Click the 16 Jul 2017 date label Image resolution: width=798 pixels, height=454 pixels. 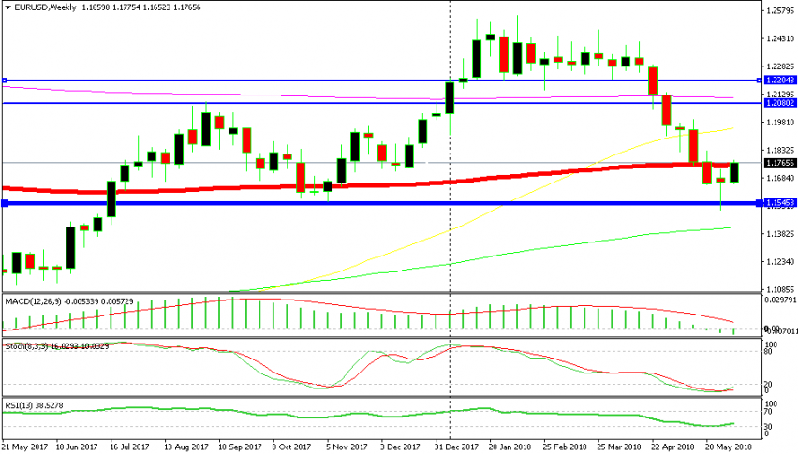tap(129, 447)
